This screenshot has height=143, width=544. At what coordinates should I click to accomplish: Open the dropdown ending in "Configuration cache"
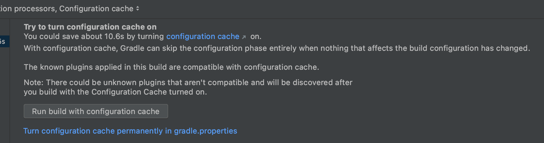[70, 9]
